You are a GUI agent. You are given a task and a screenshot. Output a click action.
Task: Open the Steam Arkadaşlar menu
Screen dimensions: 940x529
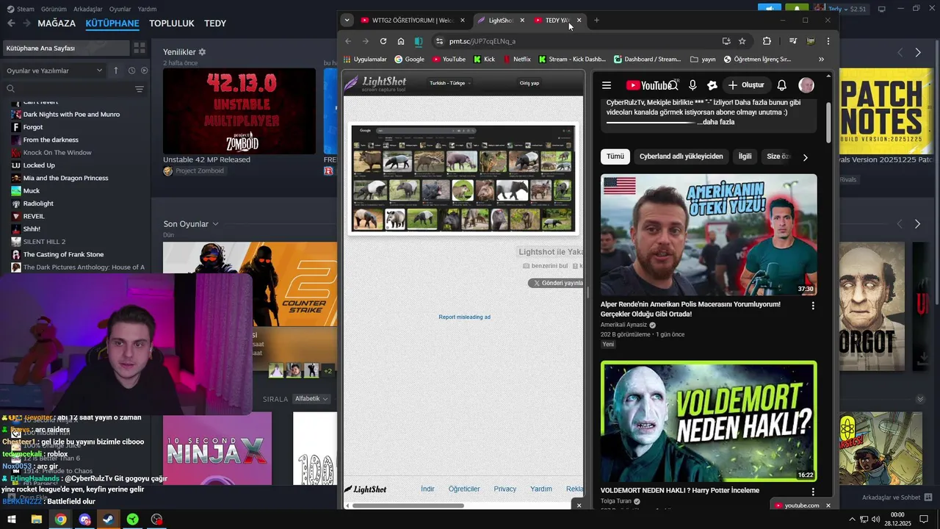(x=88, y=9)
